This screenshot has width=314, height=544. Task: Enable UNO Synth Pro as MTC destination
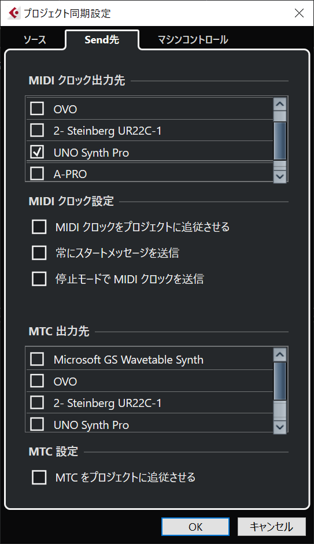(37, 424)
